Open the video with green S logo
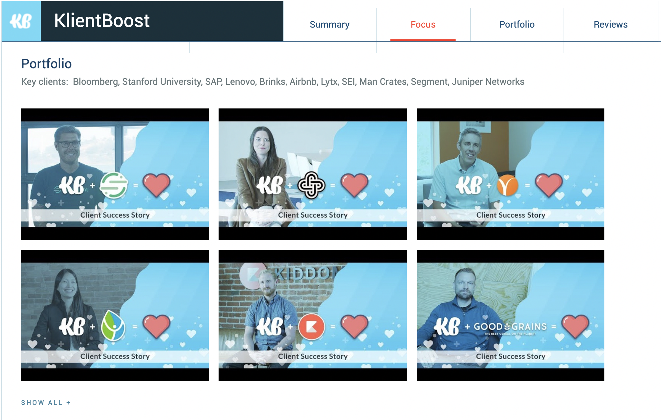 click(115, 174)
